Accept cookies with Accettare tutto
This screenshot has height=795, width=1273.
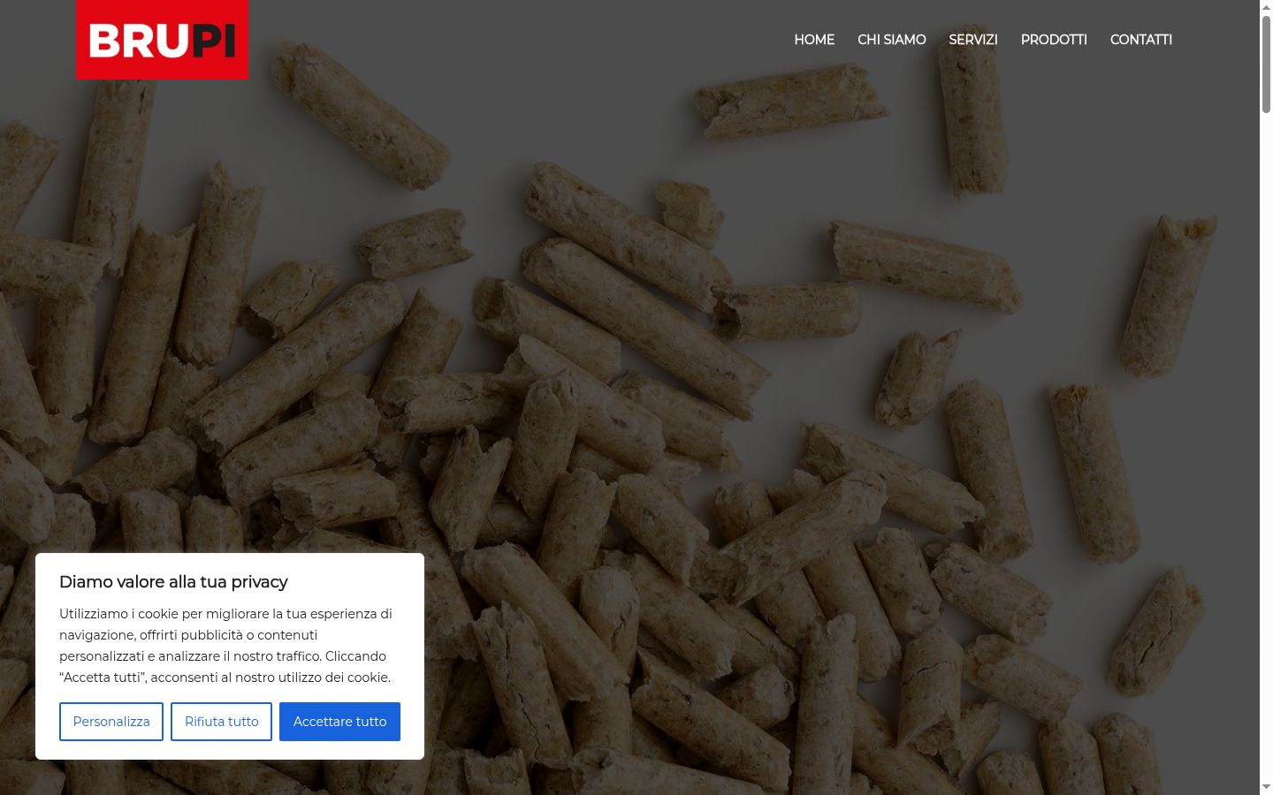[340, 722]
